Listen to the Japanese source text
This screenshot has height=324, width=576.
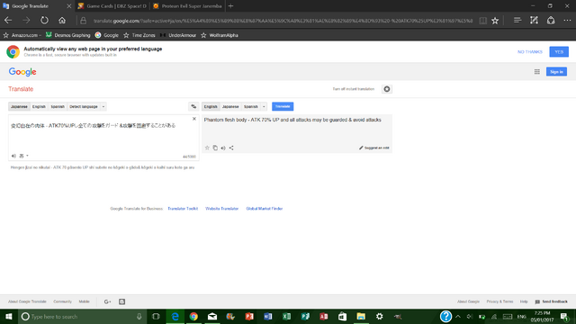click(13, 156)
